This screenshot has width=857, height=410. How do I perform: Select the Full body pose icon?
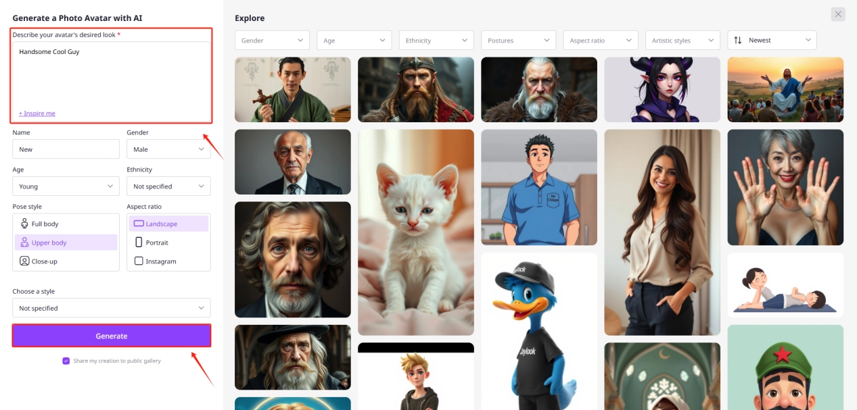[x=24, y=224]
